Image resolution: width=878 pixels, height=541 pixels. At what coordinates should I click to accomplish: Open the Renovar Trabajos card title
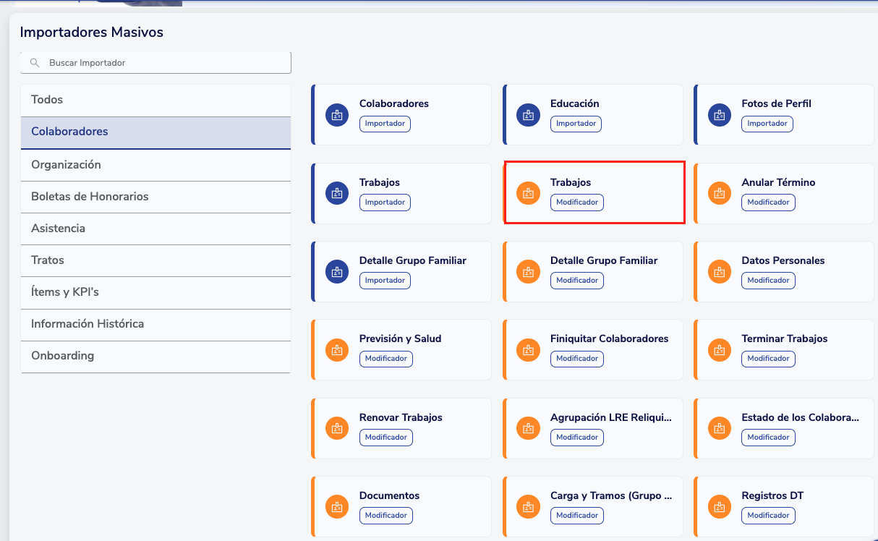coord(401,417)
